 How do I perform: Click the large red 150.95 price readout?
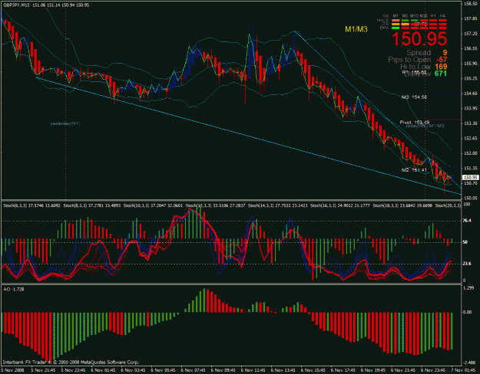[419, 39]
